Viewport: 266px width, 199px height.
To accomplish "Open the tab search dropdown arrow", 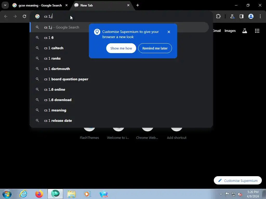I will [x=5, y=5].
